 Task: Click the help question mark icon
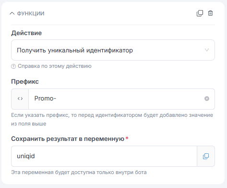[13, 66]
